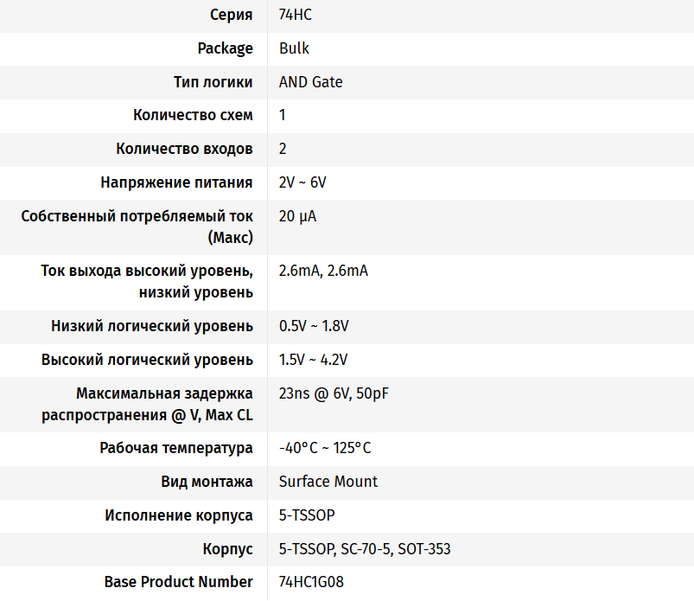Select the Bulk package value
Image resolution: width=694 pixels, height=601 pixels.
click(294, 48)
